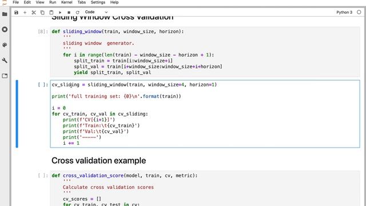
Task: Click the [8]: cell prompt
Action: click(x=43, y=31)
